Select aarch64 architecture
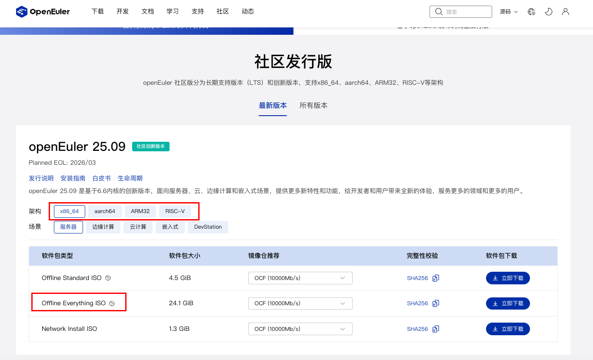593x360 pixels. point(105,211)
